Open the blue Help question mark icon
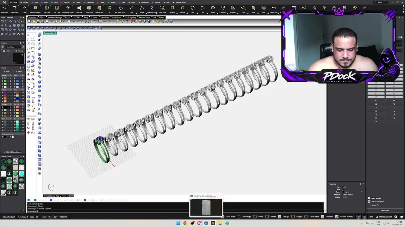 tap(171, 21)
